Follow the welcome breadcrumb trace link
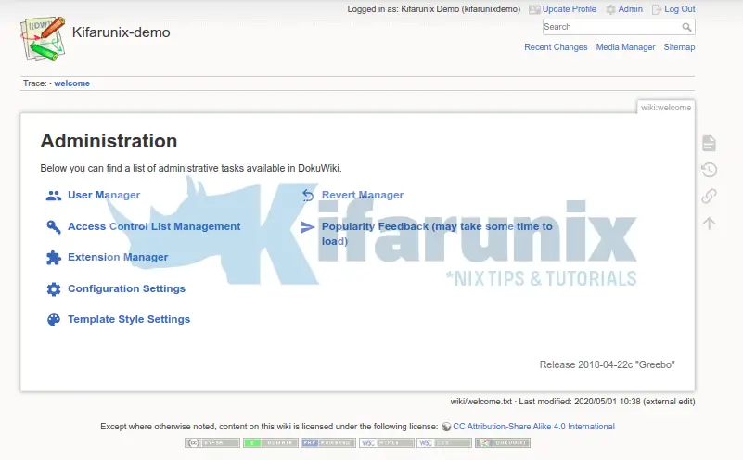 point(71,83)
